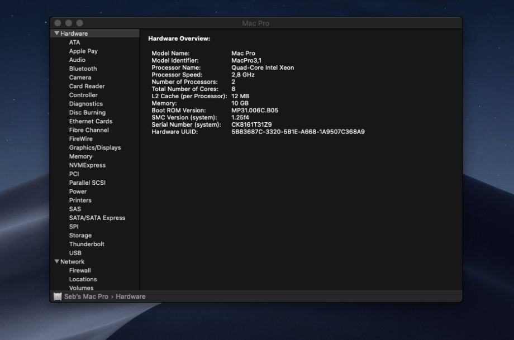Open the FireWire section
The height and width of the screenshot is (340, 514).
point(80,139)
